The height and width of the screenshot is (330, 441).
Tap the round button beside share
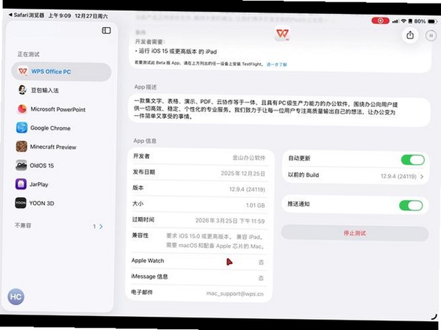coord(431,36)
